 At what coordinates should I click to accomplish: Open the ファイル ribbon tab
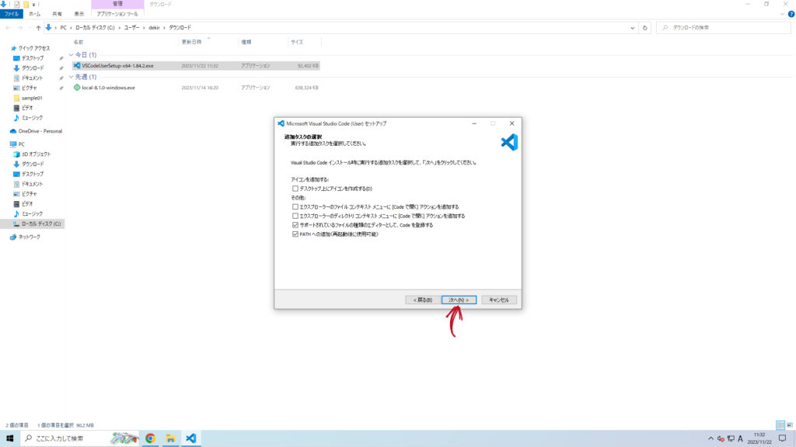click(x=11, y=14)
